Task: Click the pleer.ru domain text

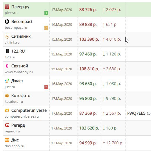Action: (11, 13)
